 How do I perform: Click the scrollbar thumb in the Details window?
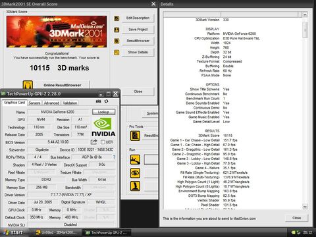tap(305, 30)
